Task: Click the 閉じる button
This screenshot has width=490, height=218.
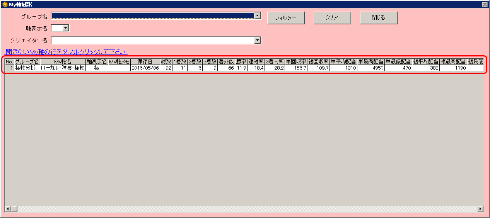Action: 379,18
